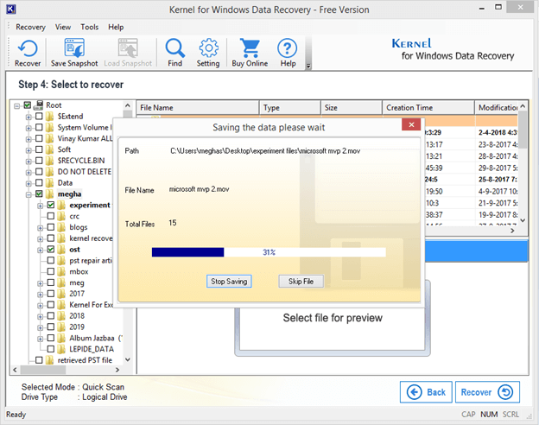Click the blogs folder icon
Viewport: 539px width, 425px height.
(62, 227)
